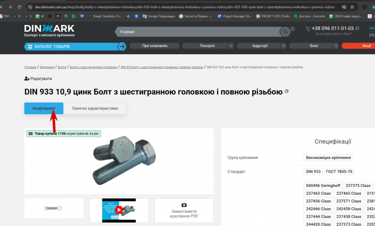The height and width of the screenshot is (226, 375).
Task: Play the product video thumbnail
Action: click(119, 210)
